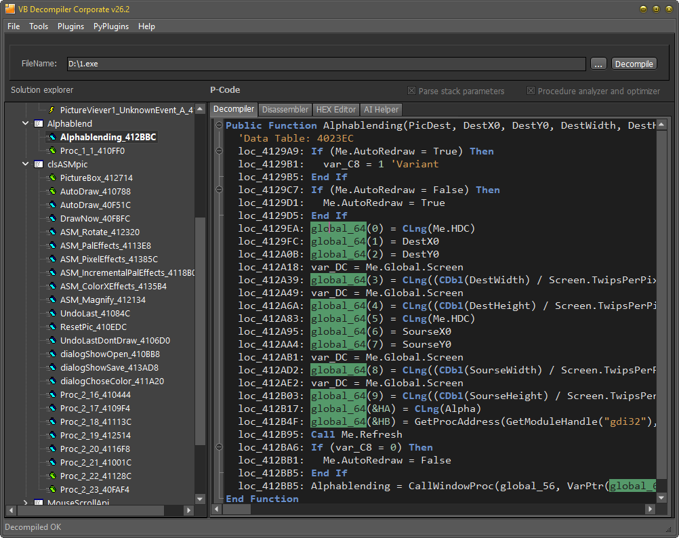
Task: Click code pane horizontal scroll right arrow
Action: click(650, 509)
